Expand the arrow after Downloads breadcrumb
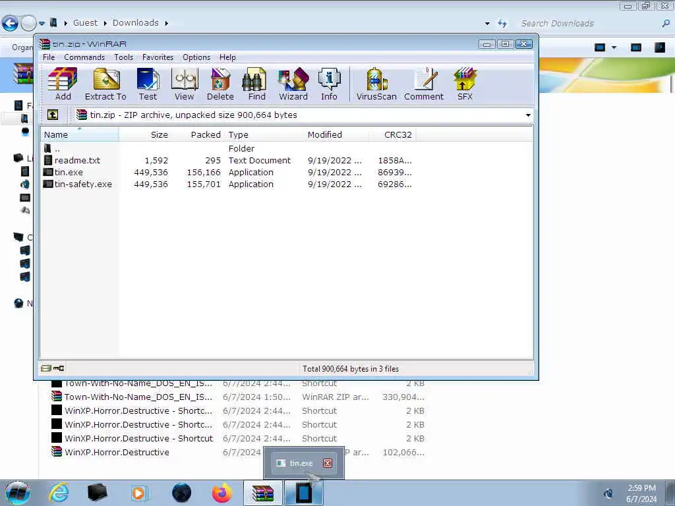This screenshot has width=675, height=506. [x=166, y=23]
